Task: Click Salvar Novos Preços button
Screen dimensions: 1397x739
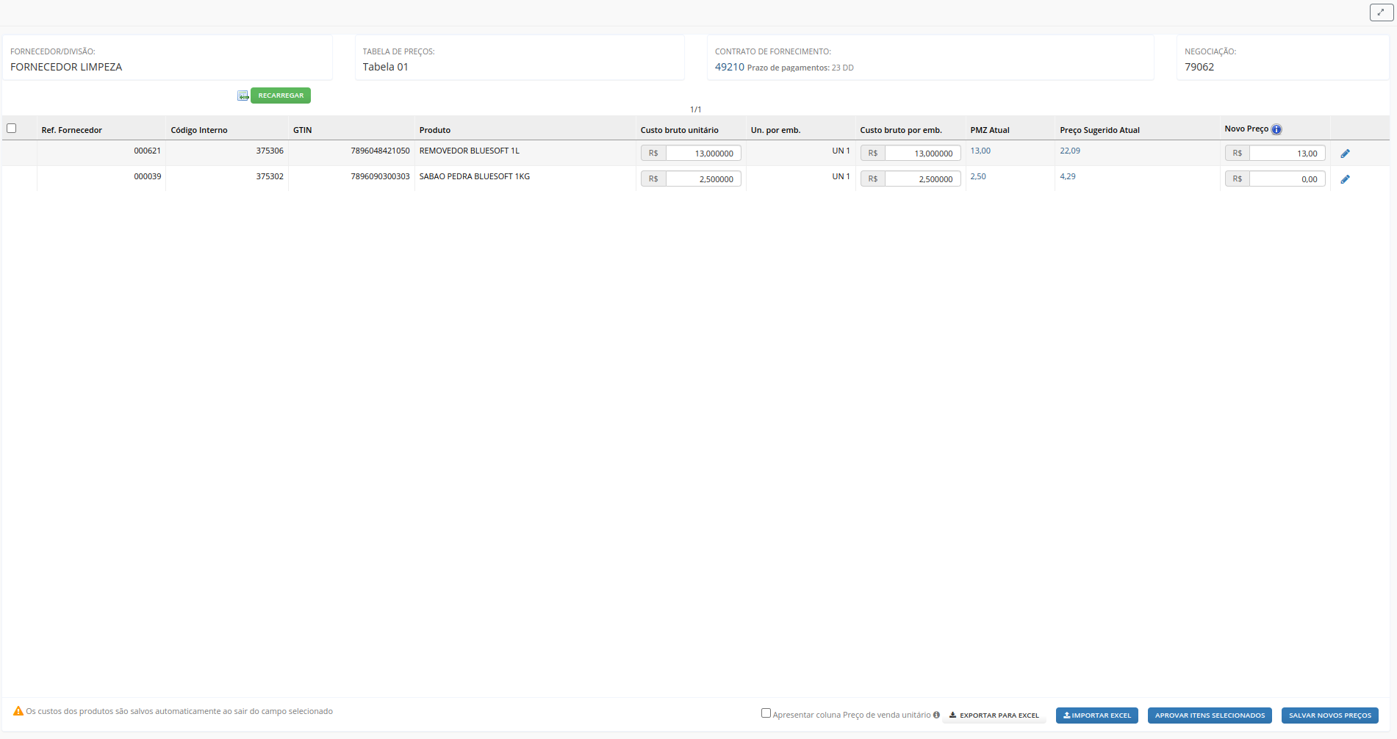Action: [x=1329, y=715]
